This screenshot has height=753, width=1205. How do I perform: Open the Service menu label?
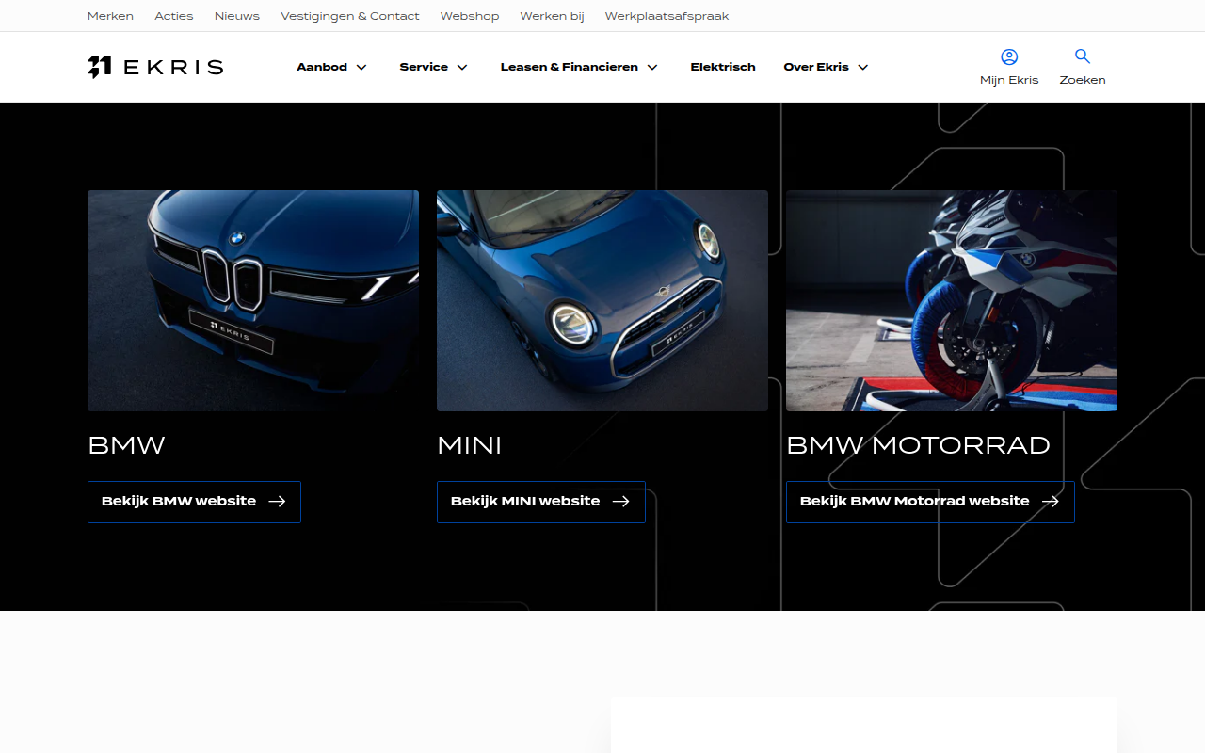coord(424,67)
